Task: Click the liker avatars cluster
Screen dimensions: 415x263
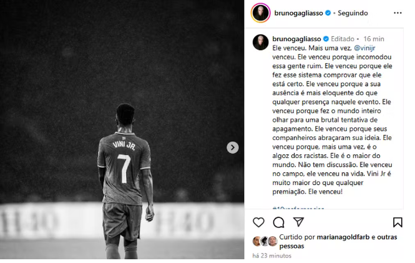Action: tap(265, 241)
